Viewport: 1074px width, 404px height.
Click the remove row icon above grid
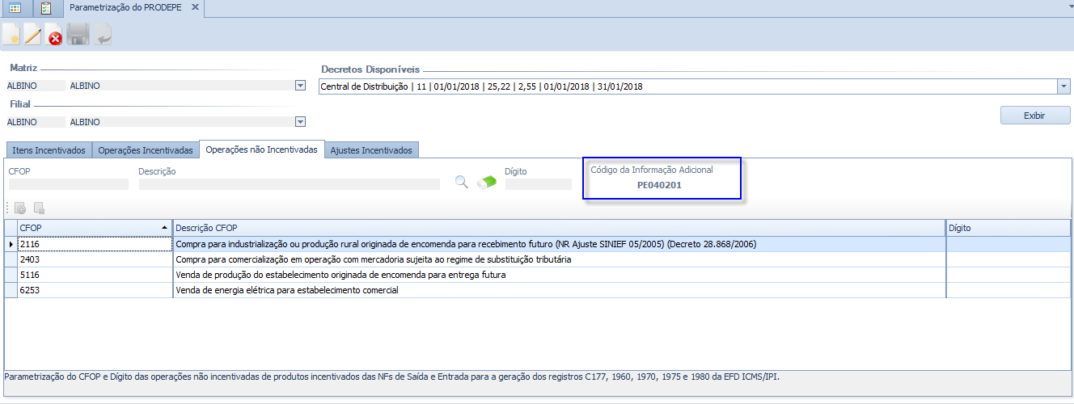click(39, 208)
